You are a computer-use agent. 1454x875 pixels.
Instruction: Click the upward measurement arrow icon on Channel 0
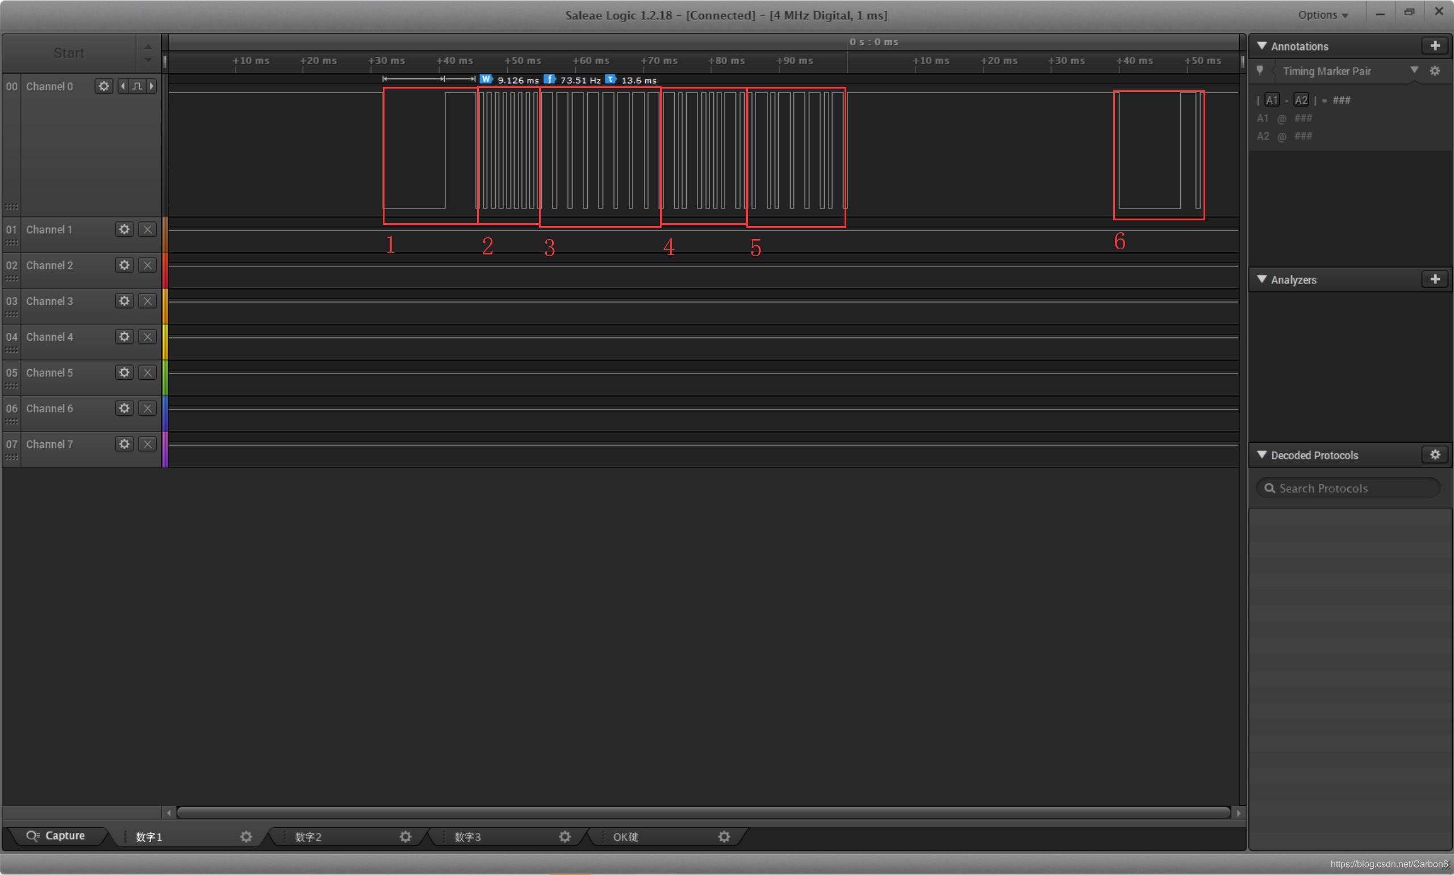[x=136, y=87]
